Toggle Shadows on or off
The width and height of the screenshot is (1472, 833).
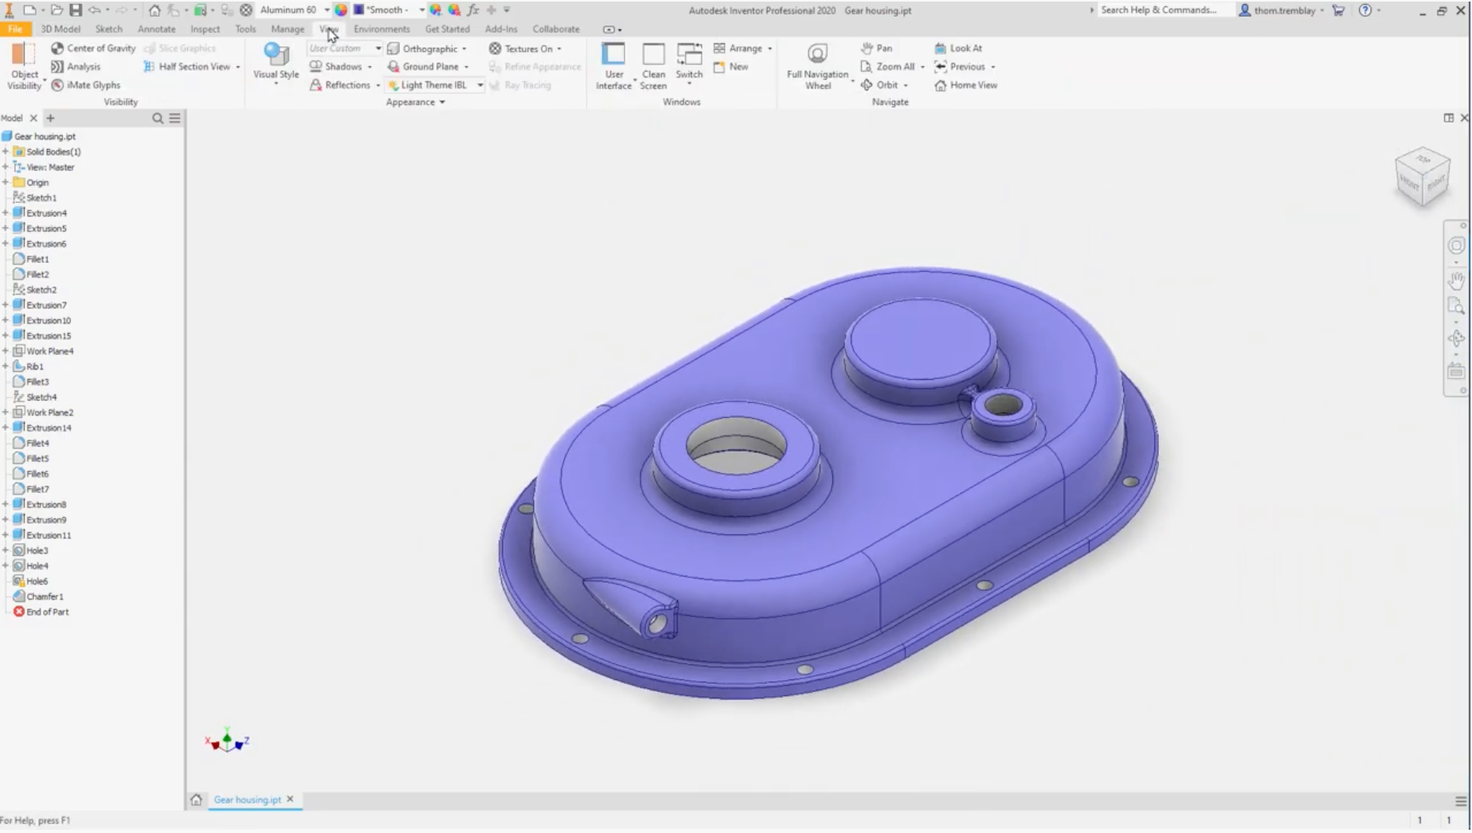point(335,66)
